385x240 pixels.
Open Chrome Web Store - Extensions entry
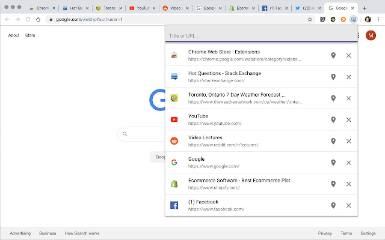tap(224, 52)
